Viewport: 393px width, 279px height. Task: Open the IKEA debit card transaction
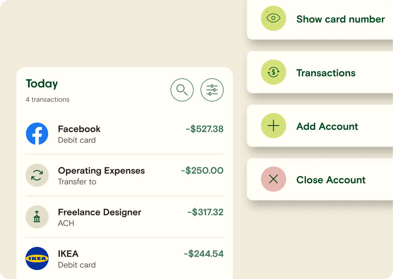pyautogui.click(x=125, y=259)
